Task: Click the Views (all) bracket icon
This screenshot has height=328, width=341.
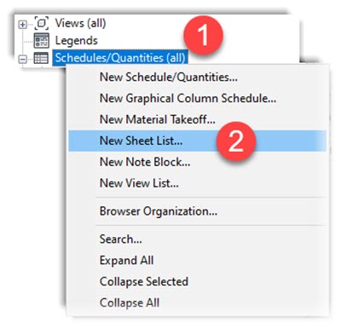Action: pos(42,23)
